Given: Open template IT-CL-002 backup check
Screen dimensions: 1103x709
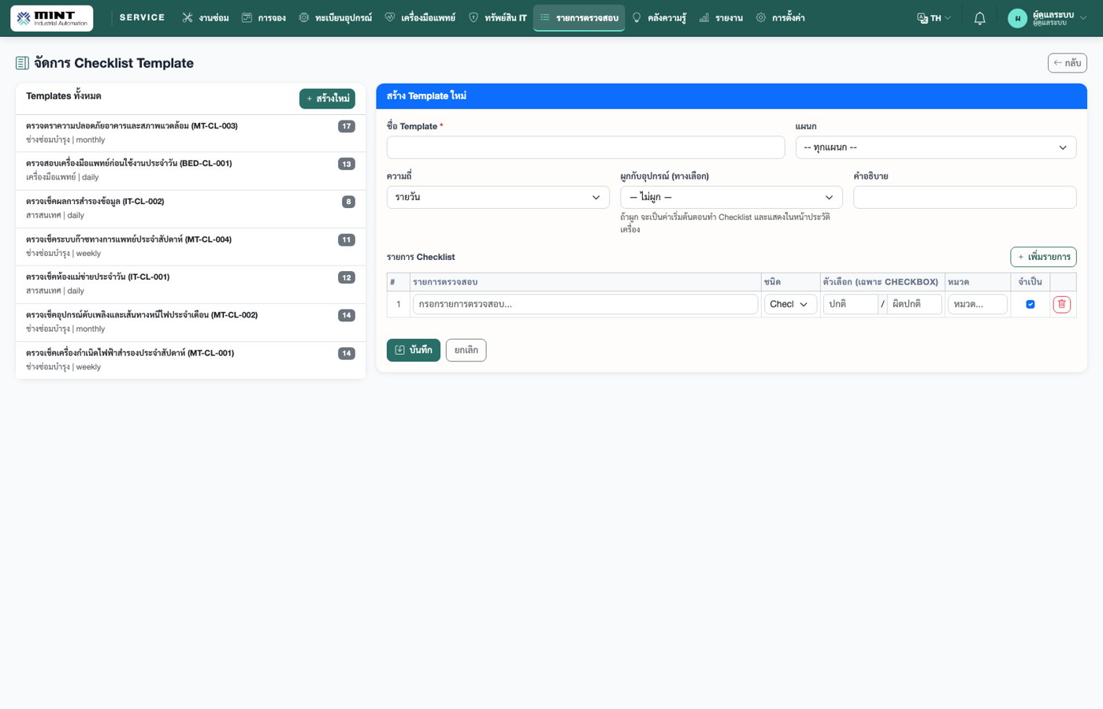Looking at the screenshot, I should click(191, 209).
